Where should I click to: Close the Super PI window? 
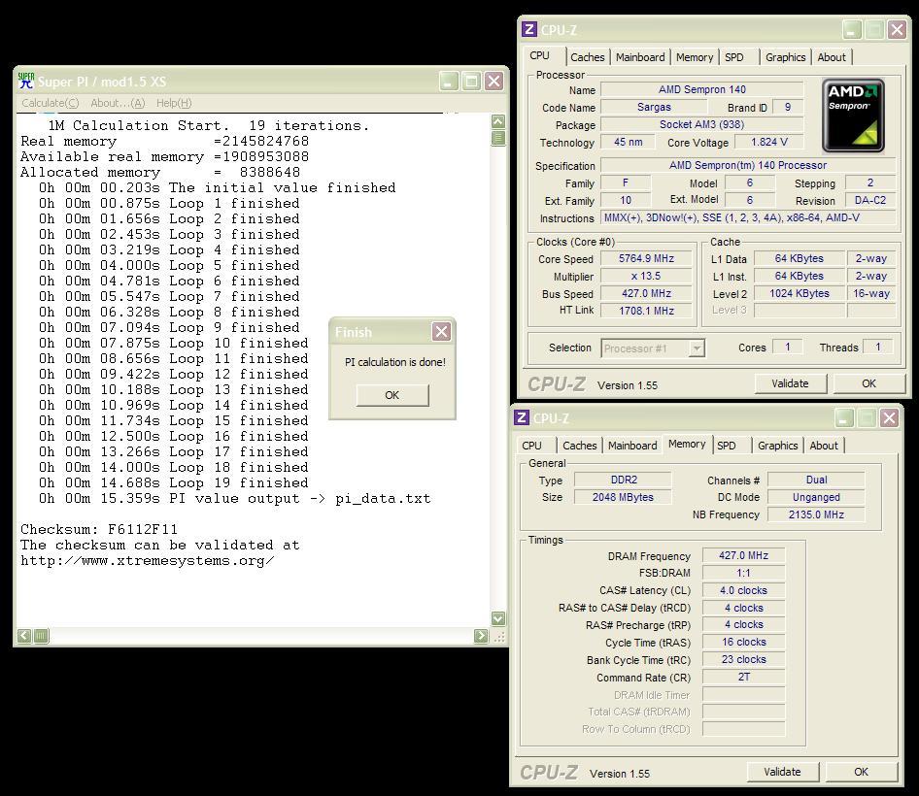click(494, 82)
